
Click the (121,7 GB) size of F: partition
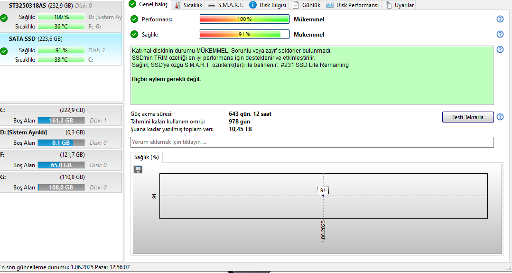pos(73,155)
